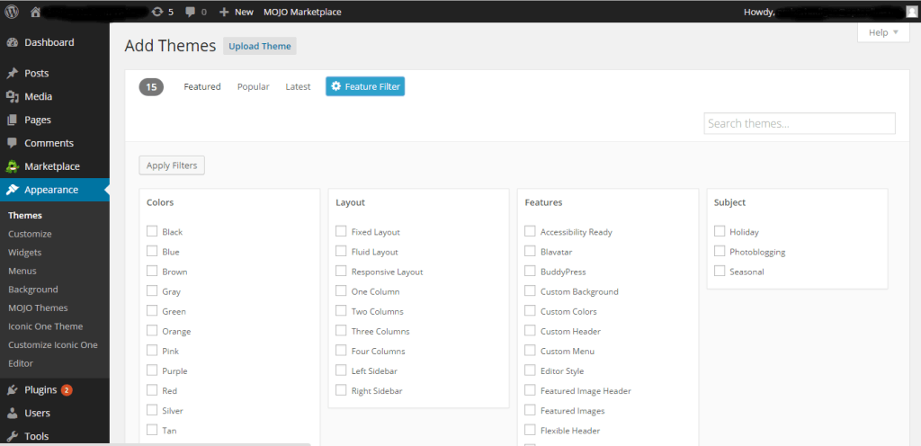
Task: Check the Fixed Layout checkbox
Action: click(341, 231)
